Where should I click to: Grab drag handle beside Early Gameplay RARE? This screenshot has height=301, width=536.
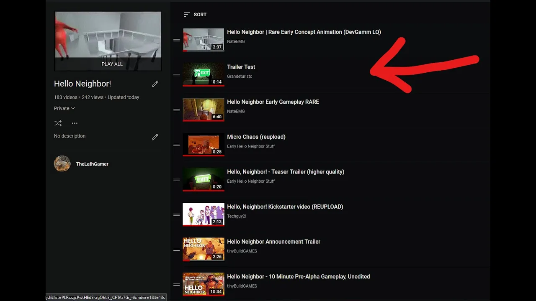[x=177, y=110]
